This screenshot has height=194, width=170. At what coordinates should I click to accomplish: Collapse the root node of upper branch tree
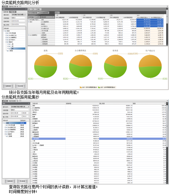point(4,31)
